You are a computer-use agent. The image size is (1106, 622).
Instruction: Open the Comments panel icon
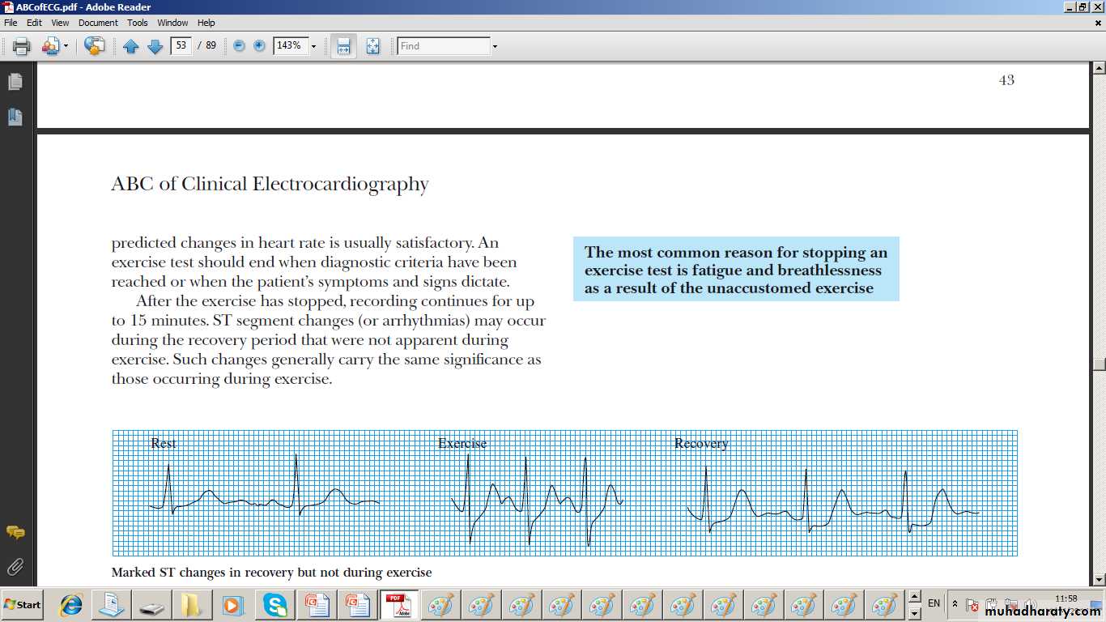(x=15, y=532)
